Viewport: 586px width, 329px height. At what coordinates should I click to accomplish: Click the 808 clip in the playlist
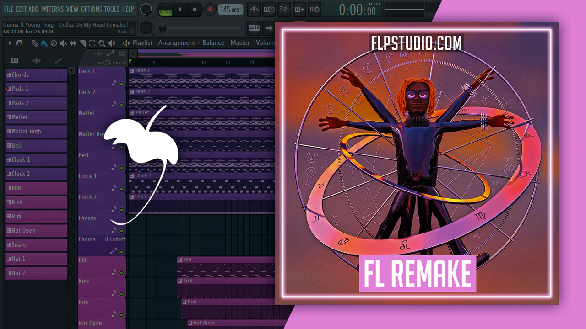tap(226, 267)
